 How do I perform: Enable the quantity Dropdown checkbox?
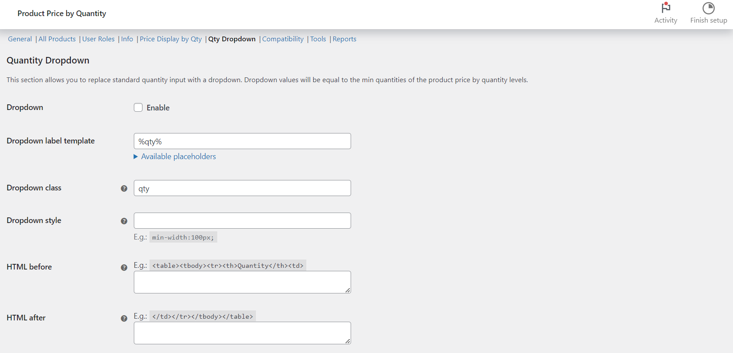click(138, 107)
